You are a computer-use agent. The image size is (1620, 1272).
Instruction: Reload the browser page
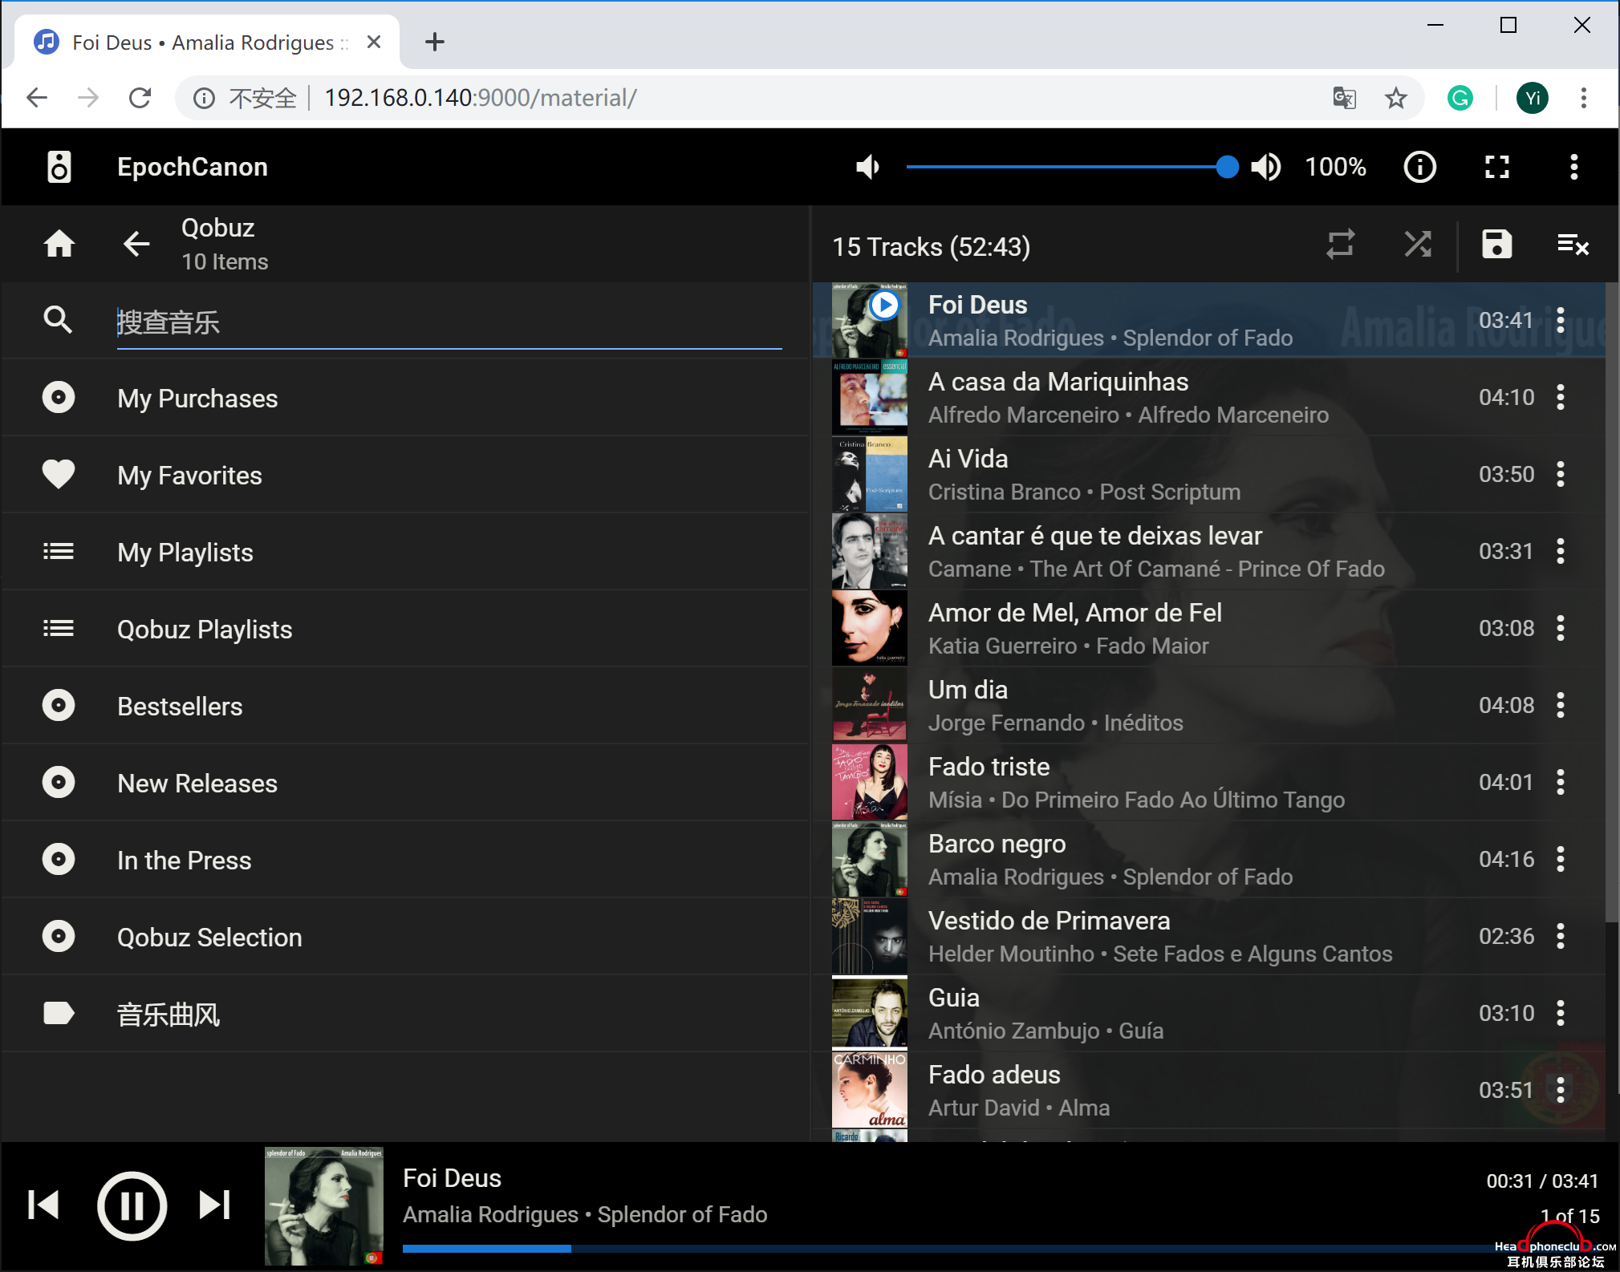(x=140, y=98)
